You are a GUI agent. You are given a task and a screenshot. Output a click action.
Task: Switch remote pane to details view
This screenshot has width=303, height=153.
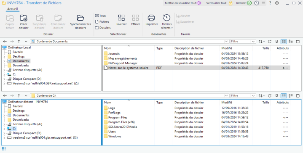click(x=284, y=96)
